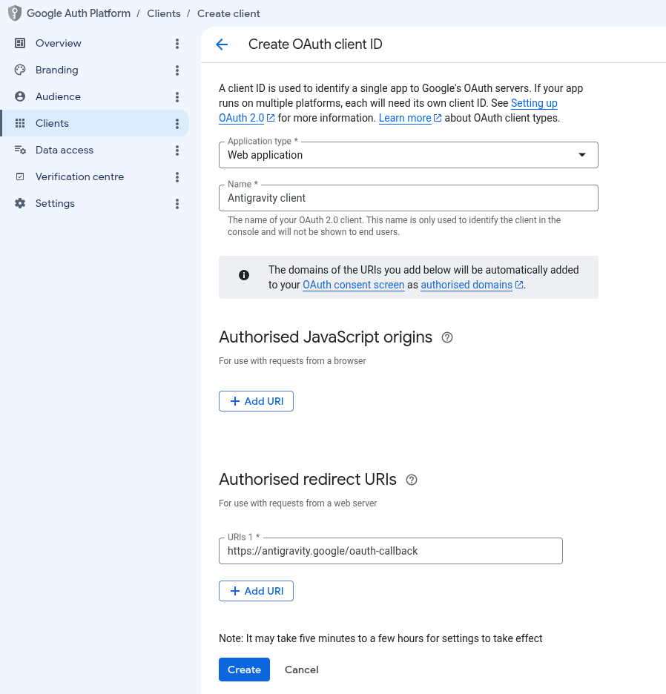Add URI under Authorised JavaScript origins
The image size is (666, 694).
click(256, 401)
